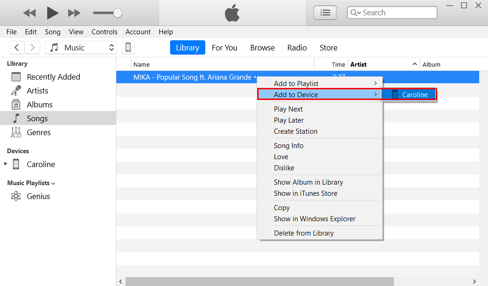
Task: Open the Controls menu
Action: coord(104,32)
